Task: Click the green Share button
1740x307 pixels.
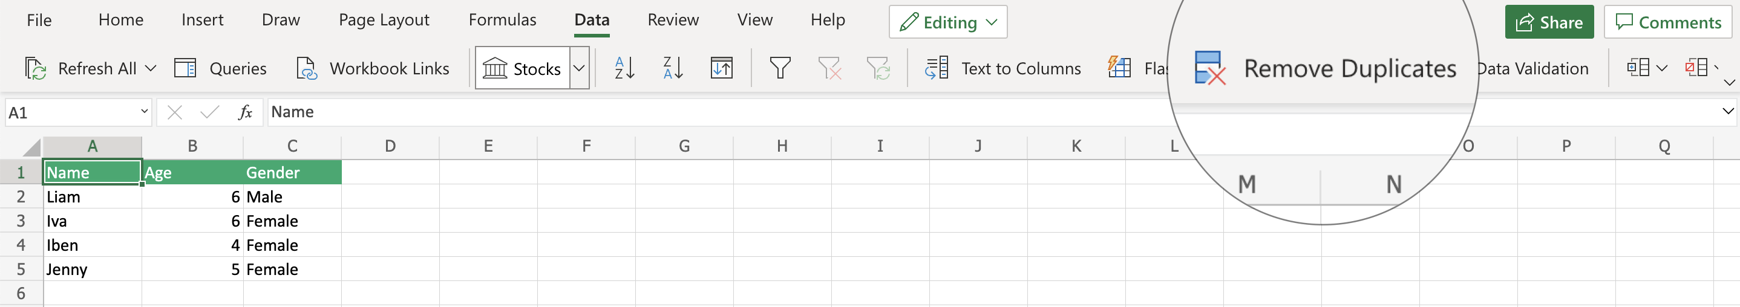Action: tap(1549, 22)
